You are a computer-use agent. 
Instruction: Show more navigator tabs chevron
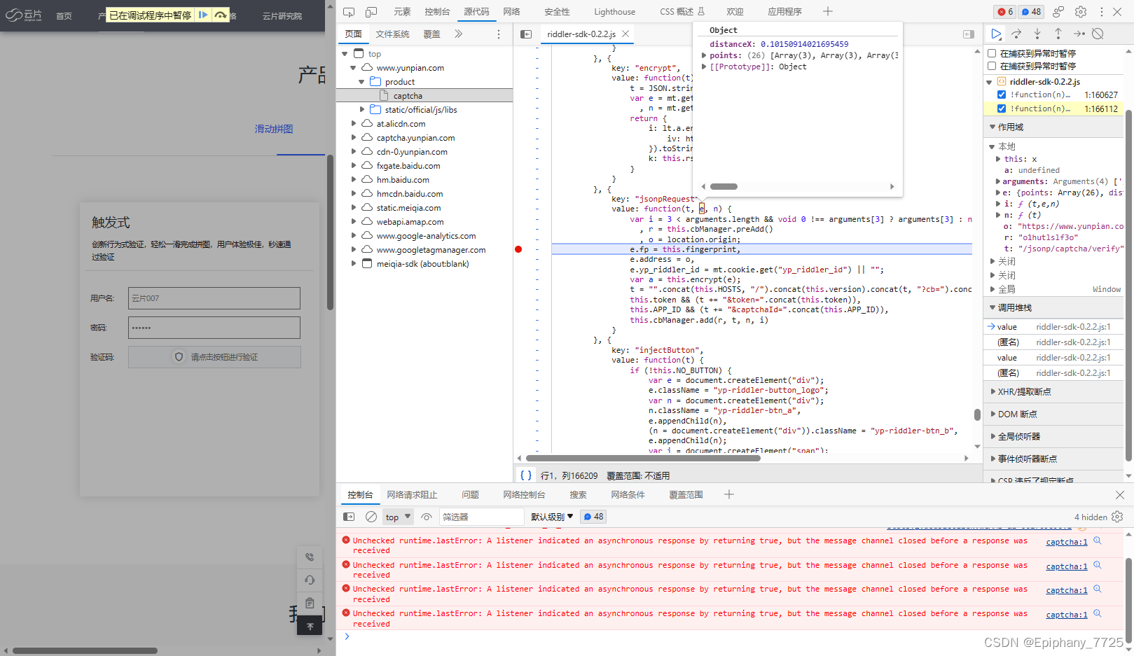[x=459, y=34]
